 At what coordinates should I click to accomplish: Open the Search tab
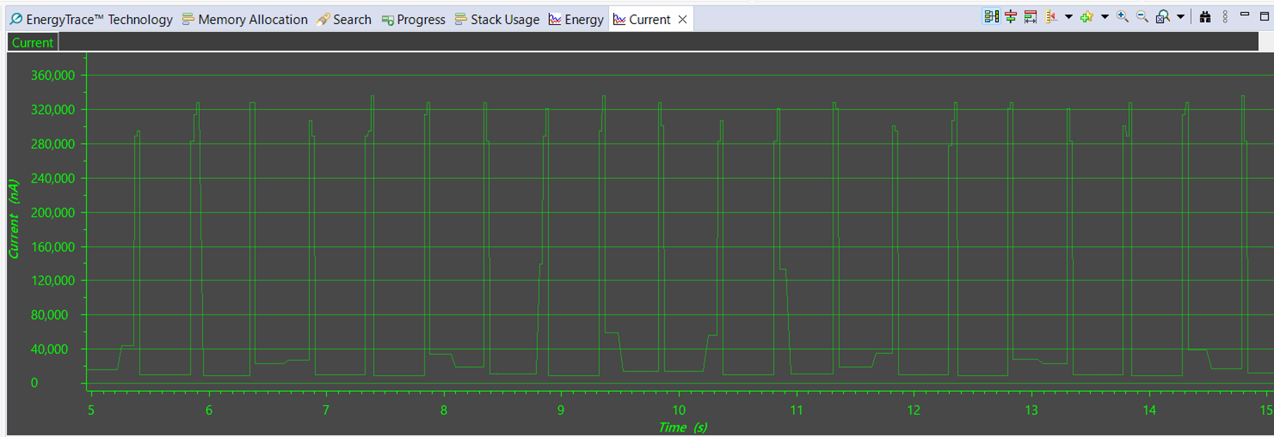point(344,19)
